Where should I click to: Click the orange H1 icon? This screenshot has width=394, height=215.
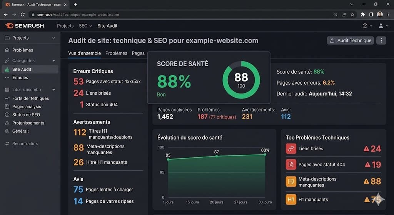291,200
